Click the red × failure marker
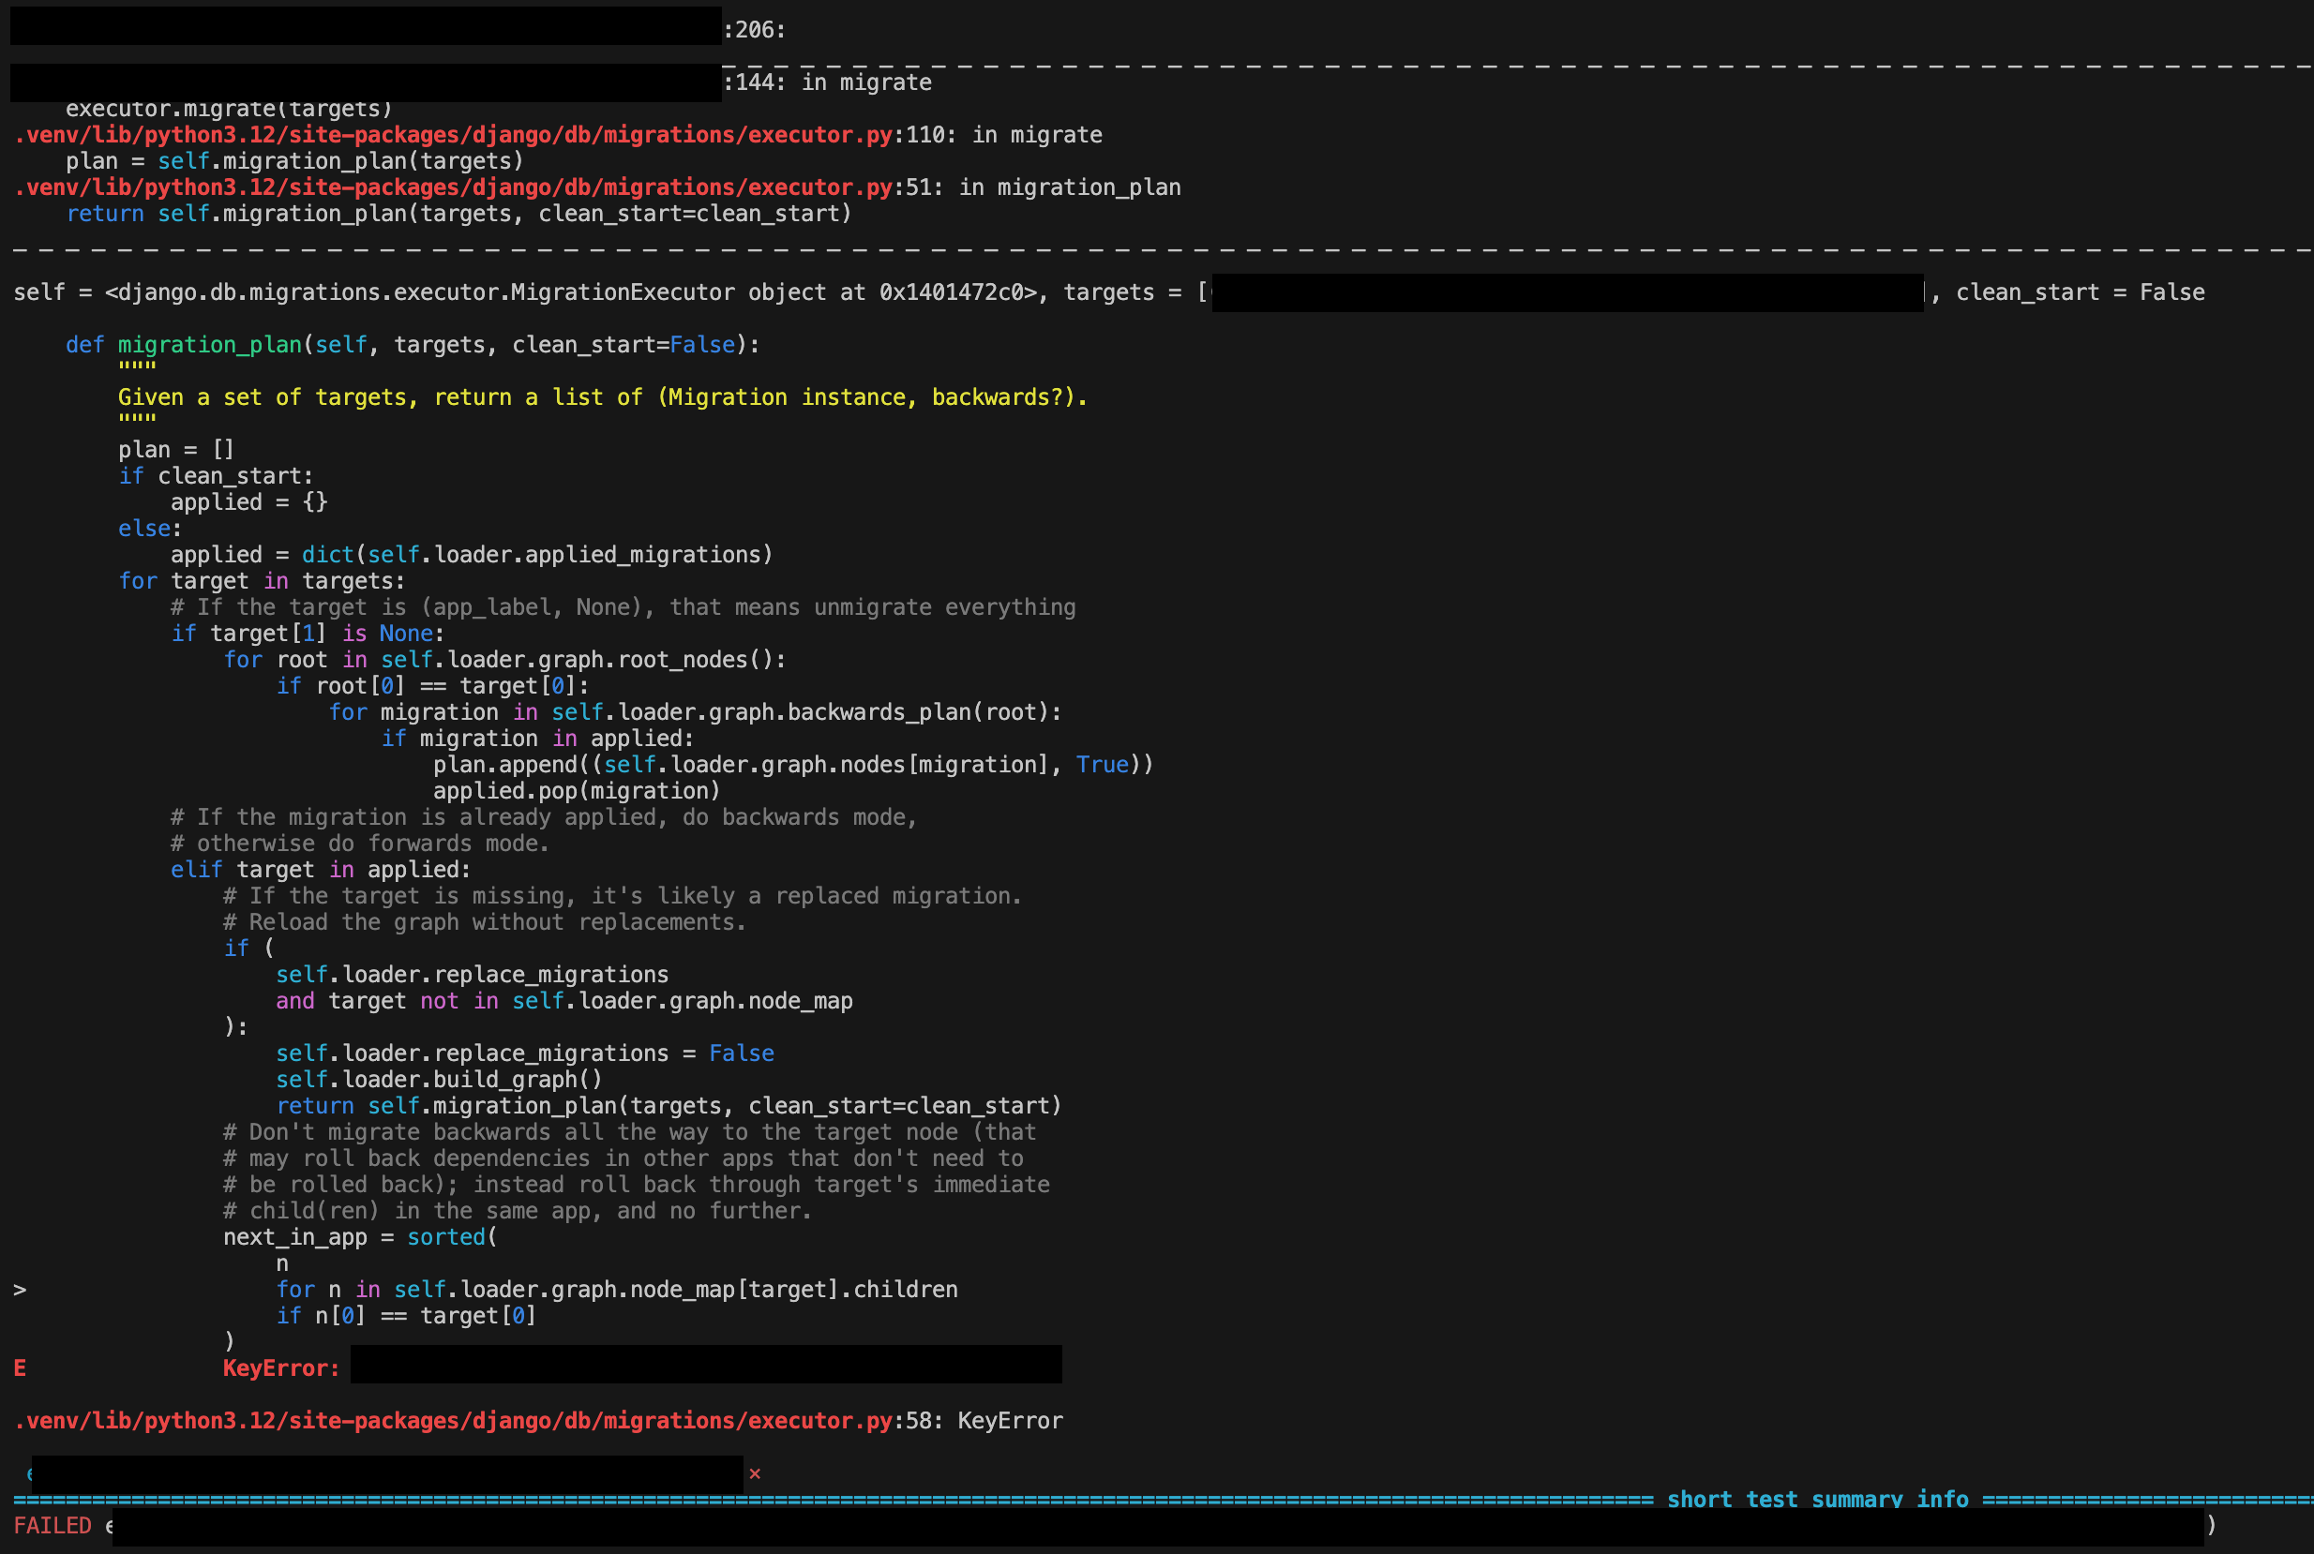The image size is (2314, 1554). 755,1473
